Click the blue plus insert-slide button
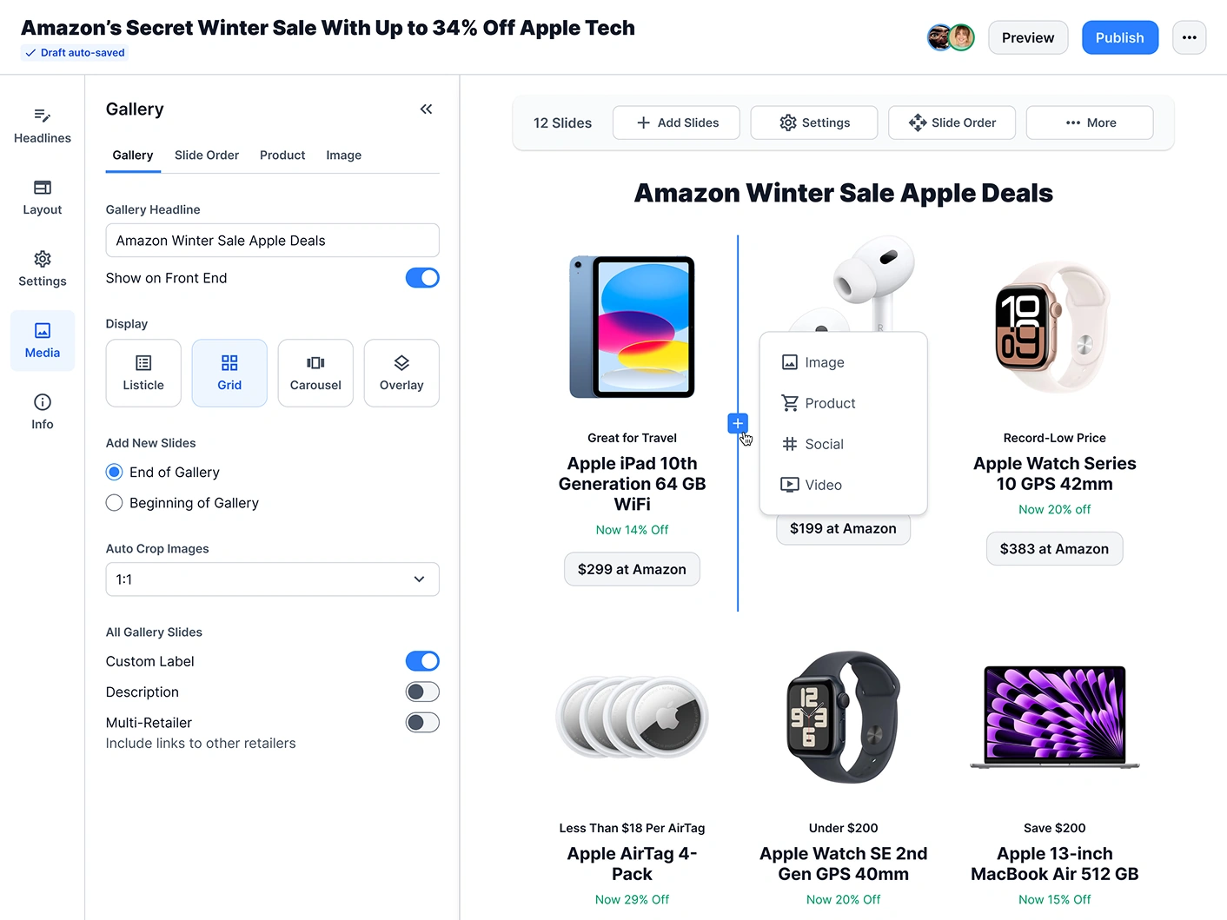This screenshot has width=1227, height=920. pos(738,423)
